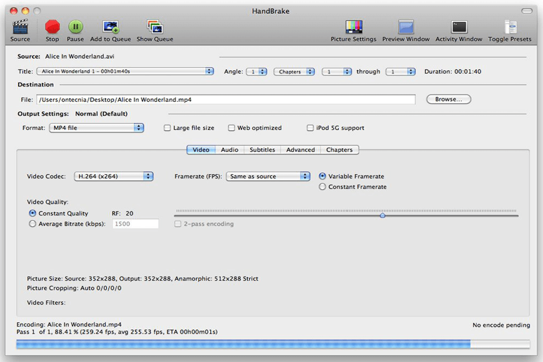This screenshot has width=543, height=362.
Task: Select Constant Framerate
Action: (322, 187)
